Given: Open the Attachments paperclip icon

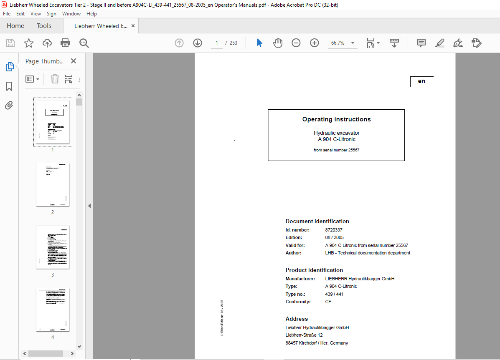Looking at the screenshot, I should coord(9,105).
